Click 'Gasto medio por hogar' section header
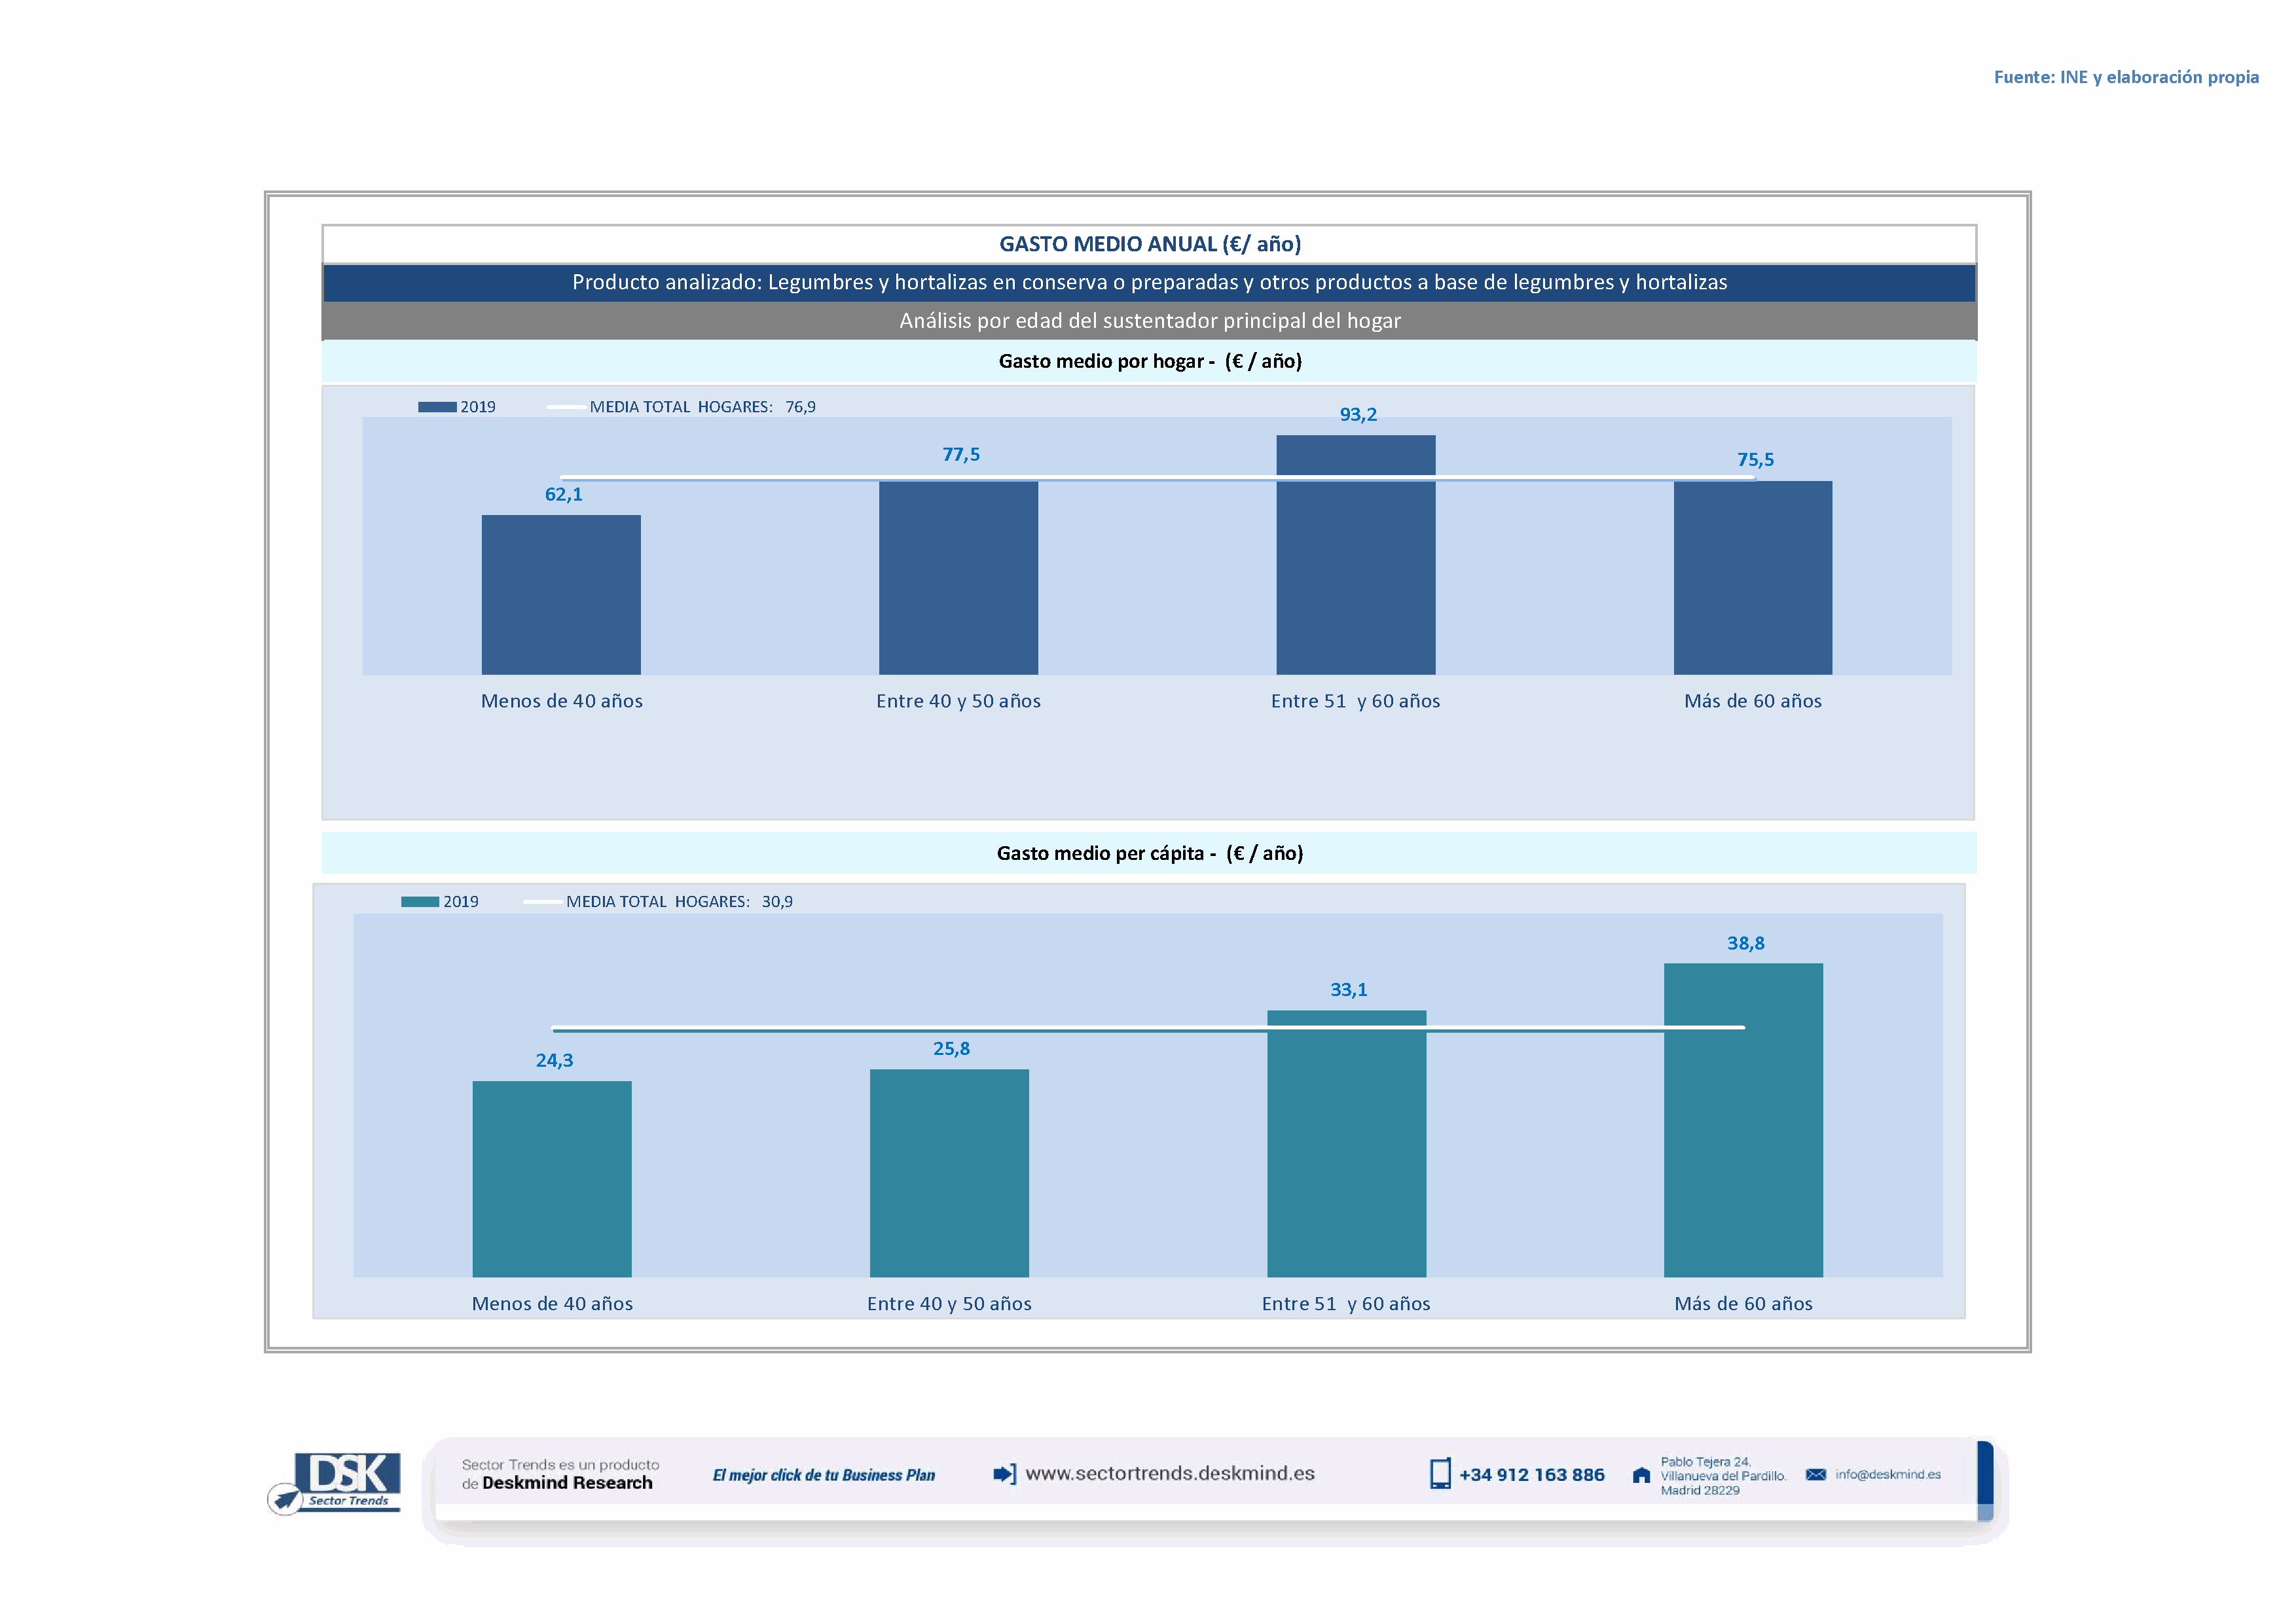 pos(1149,362)
